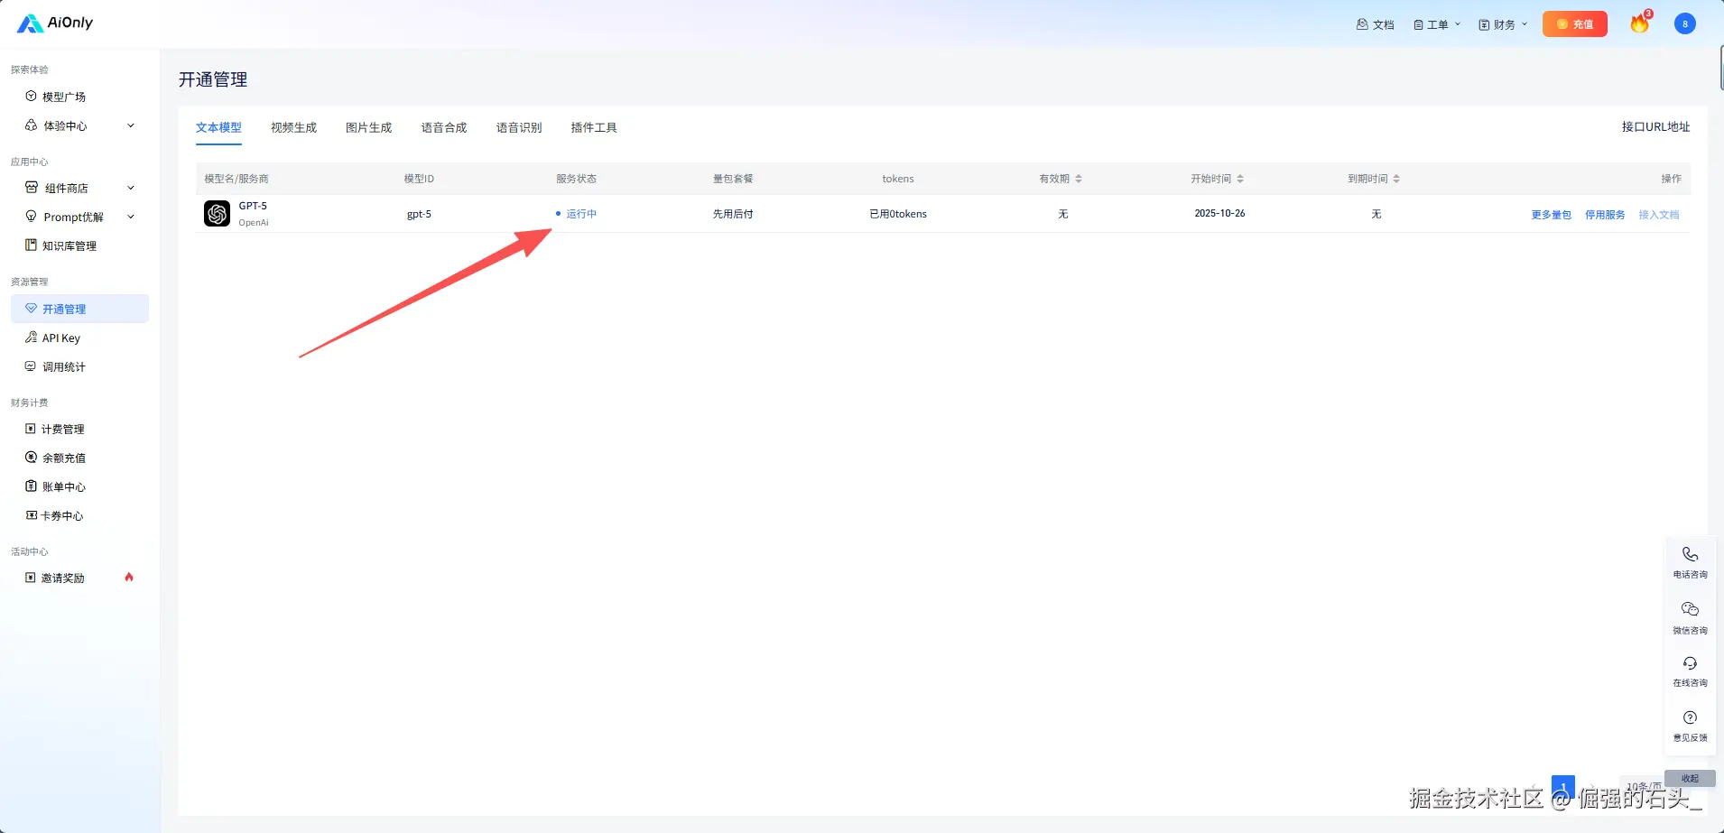Sort the table by the 开始时间 column arrows
Viewport: 1724px width, 833px height.
click(x=1240, y=179)
